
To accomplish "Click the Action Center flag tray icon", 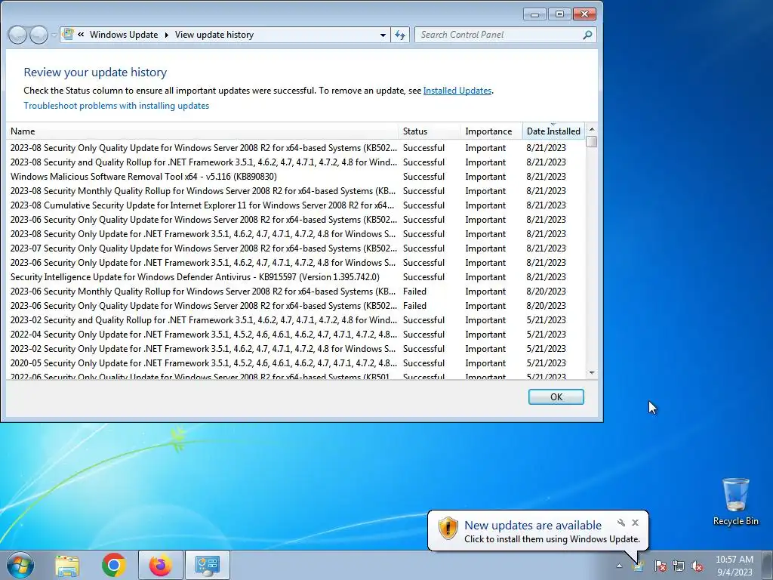I will pos(660,566).
